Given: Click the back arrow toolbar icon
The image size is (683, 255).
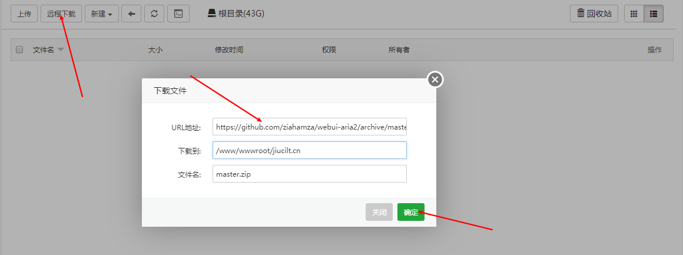Looking at the screenshot, I should pos(131,14).
